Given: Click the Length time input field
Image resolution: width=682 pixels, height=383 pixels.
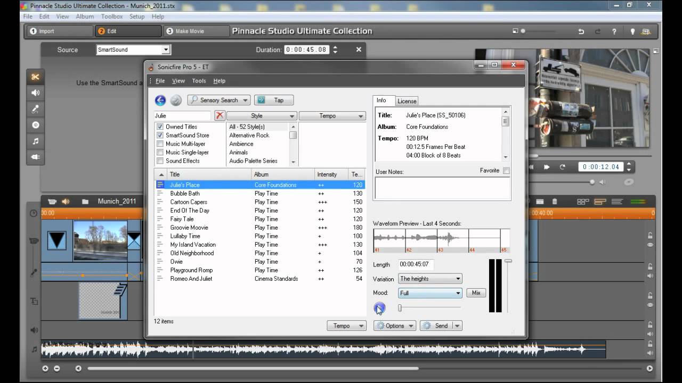Looking at the screenshot, I should coord(416,264).
